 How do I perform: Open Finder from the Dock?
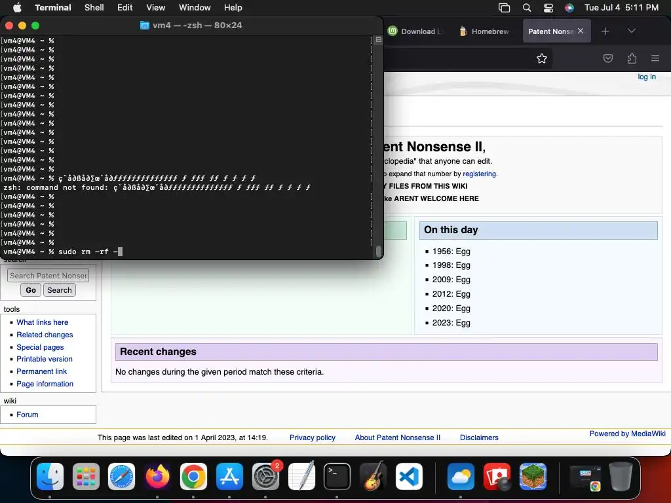50,476
